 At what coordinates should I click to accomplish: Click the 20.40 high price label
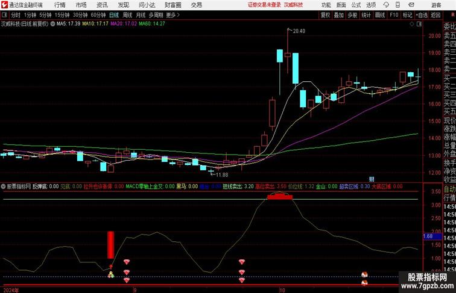pyautogui.click(x=299, y=31)
